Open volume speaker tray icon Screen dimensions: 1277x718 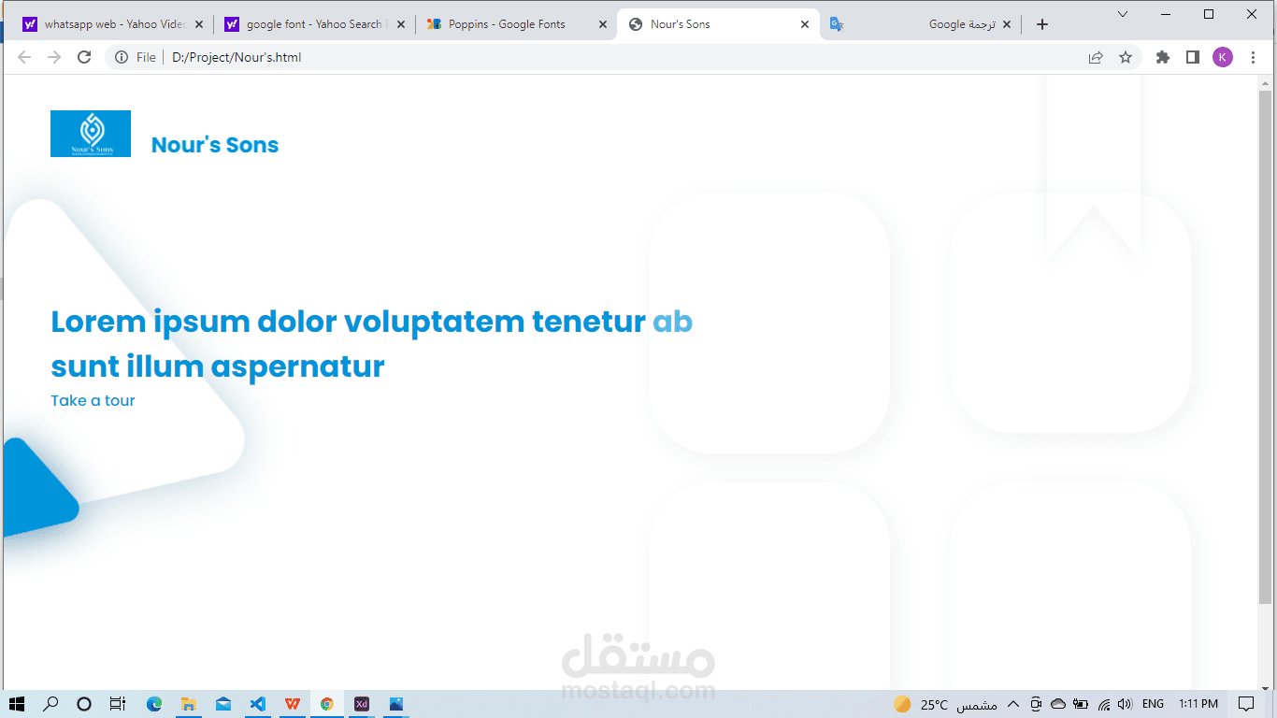1125,704
